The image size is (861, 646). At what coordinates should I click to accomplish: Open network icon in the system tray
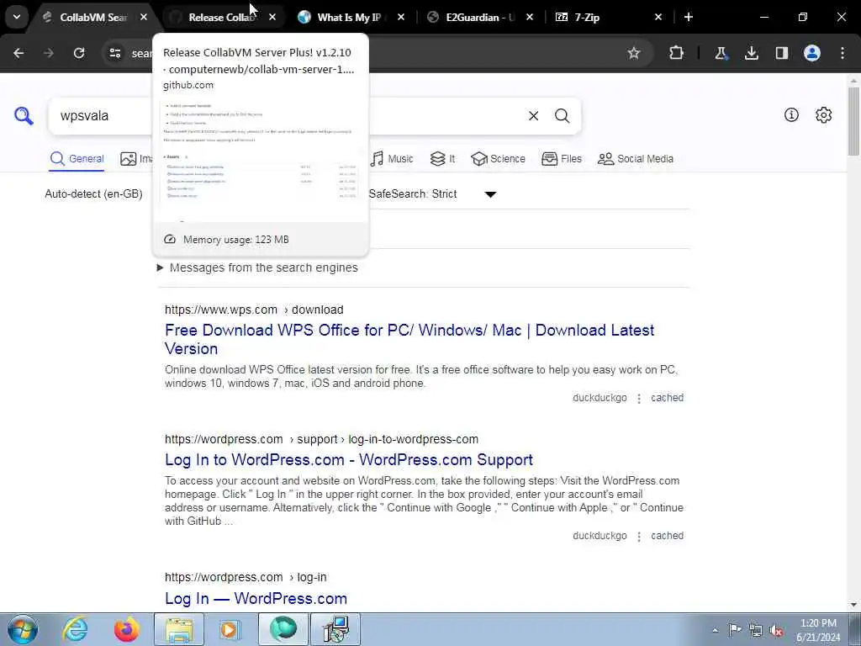(x=756, y=630)
